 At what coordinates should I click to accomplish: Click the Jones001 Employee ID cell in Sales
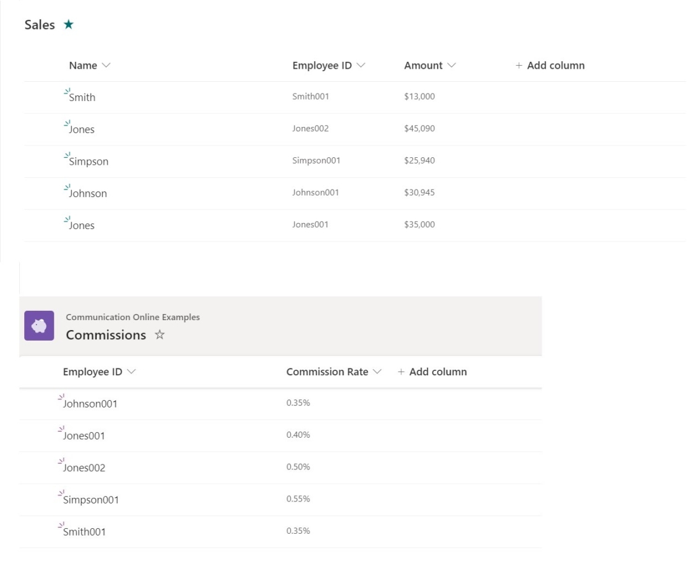coord(310,225)
